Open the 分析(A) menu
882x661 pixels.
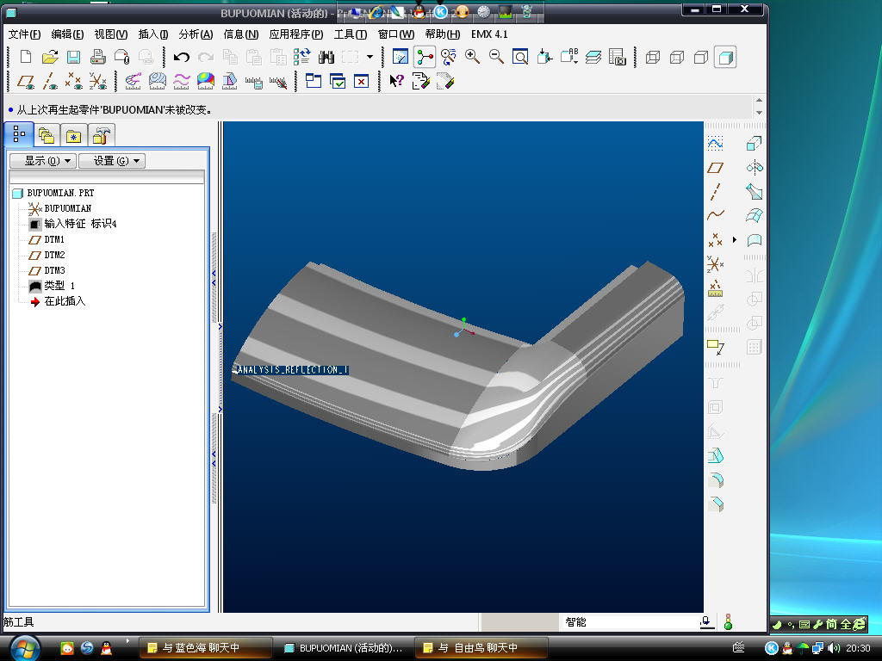pos(196,34)
